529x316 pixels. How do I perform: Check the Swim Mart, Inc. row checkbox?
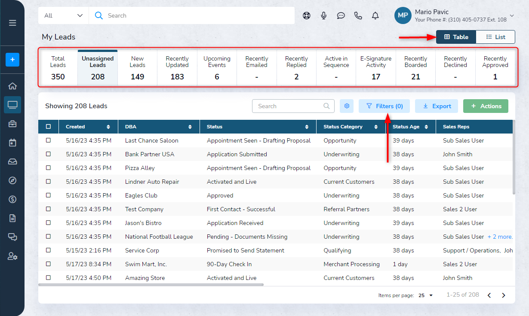coord(48,264)
